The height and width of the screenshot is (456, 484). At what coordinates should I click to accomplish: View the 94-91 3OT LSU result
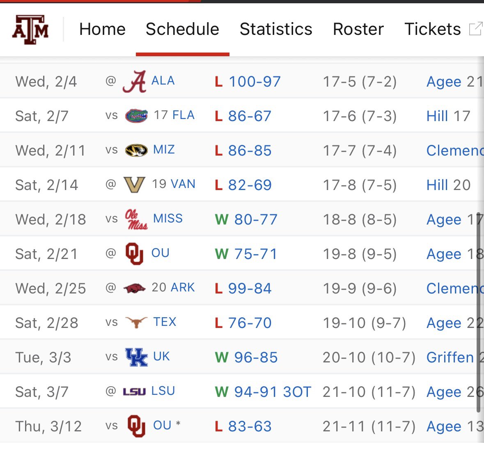pos(273,392)
